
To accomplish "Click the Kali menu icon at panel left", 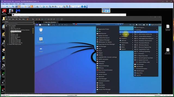I will pyautogui.click(x=37, y=25).
